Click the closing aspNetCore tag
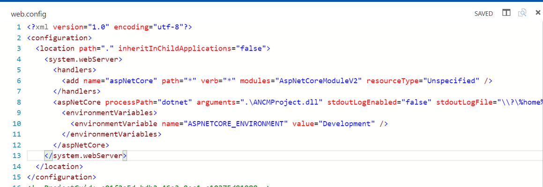Screen dimensions: 543x187 [81, 145]
